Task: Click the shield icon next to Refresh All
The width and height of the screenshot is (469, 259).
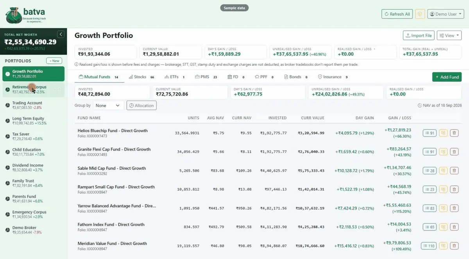Action: click(420, 14)
